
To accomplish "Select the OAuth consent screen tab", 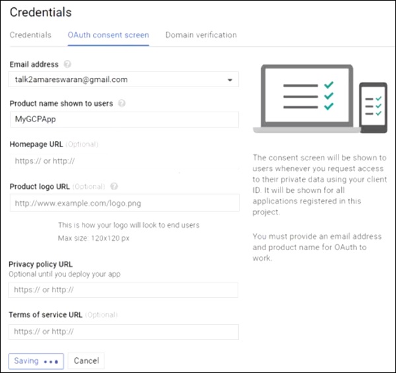I will pos(108,35).
